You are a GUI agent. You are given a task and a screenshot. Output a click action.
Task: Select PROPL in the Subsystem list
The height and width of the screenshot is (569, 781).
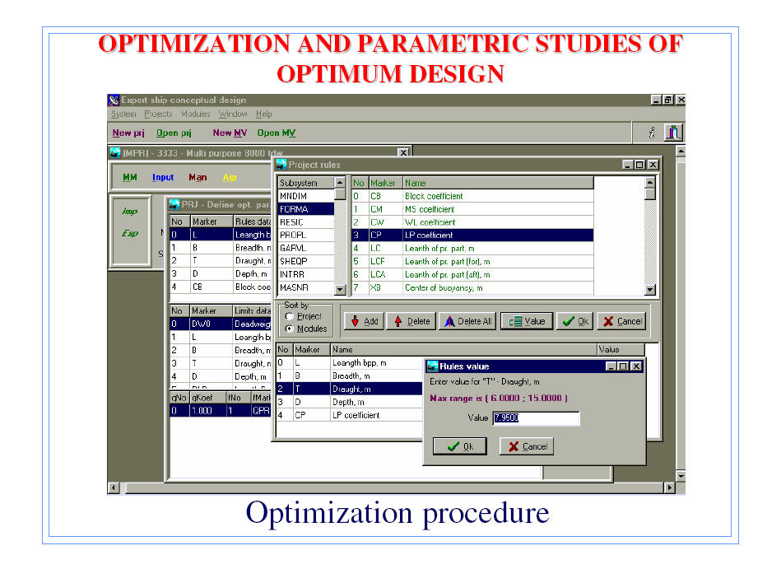pos(306,236)
